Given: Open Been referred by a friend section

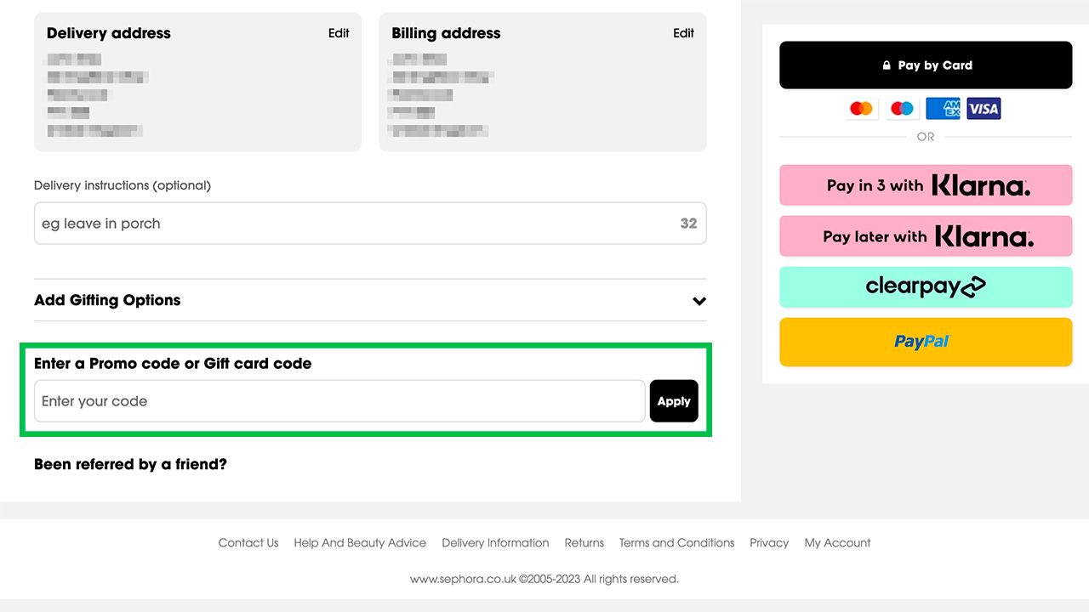Looking at the screenshot, I should point(130,464).
